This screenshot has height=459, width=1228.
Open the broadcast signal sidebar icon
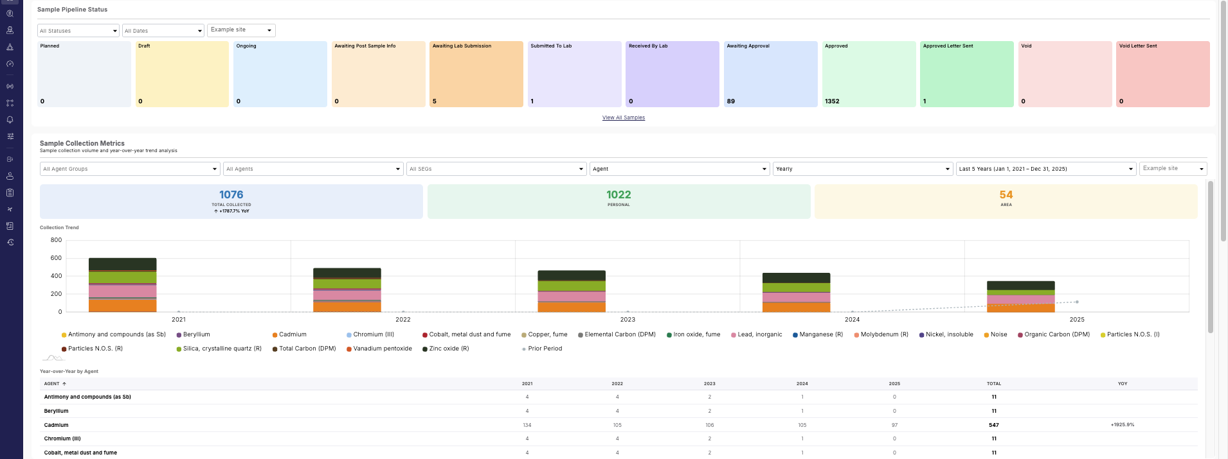point(10,86)
